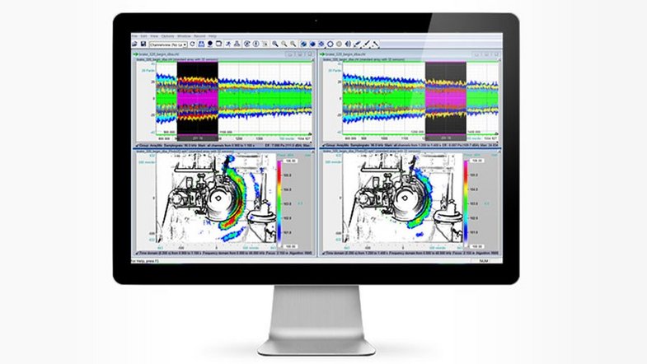647x364 pixels.
Task: Click the first dark magnifier zoom icon
Action: [x=274, y=44]
